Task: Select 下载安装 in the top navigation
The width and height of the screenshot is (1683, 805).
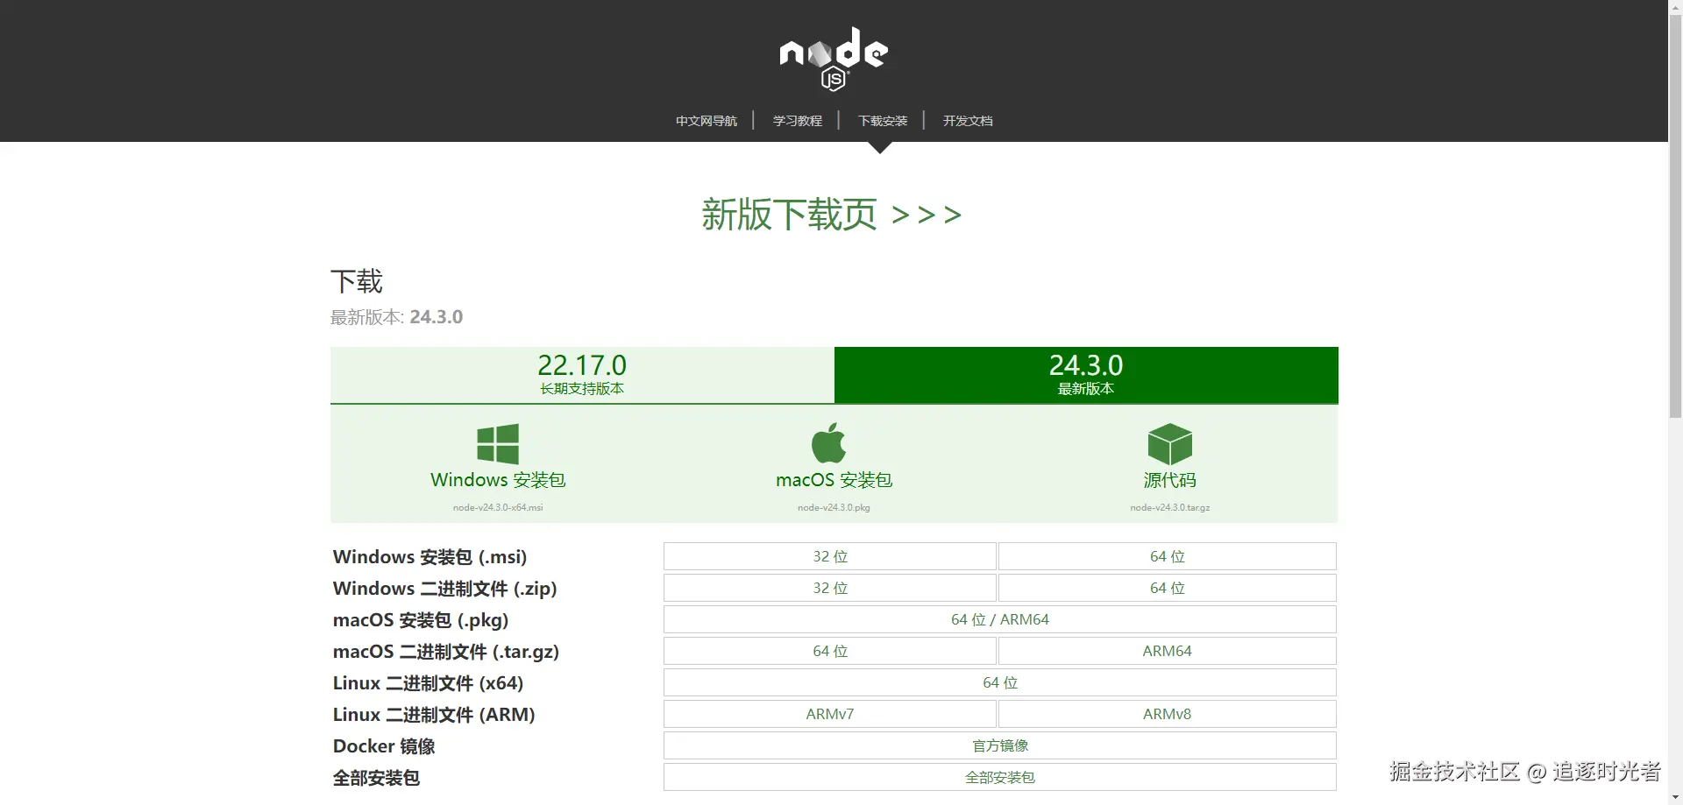Action: (883, 121)
